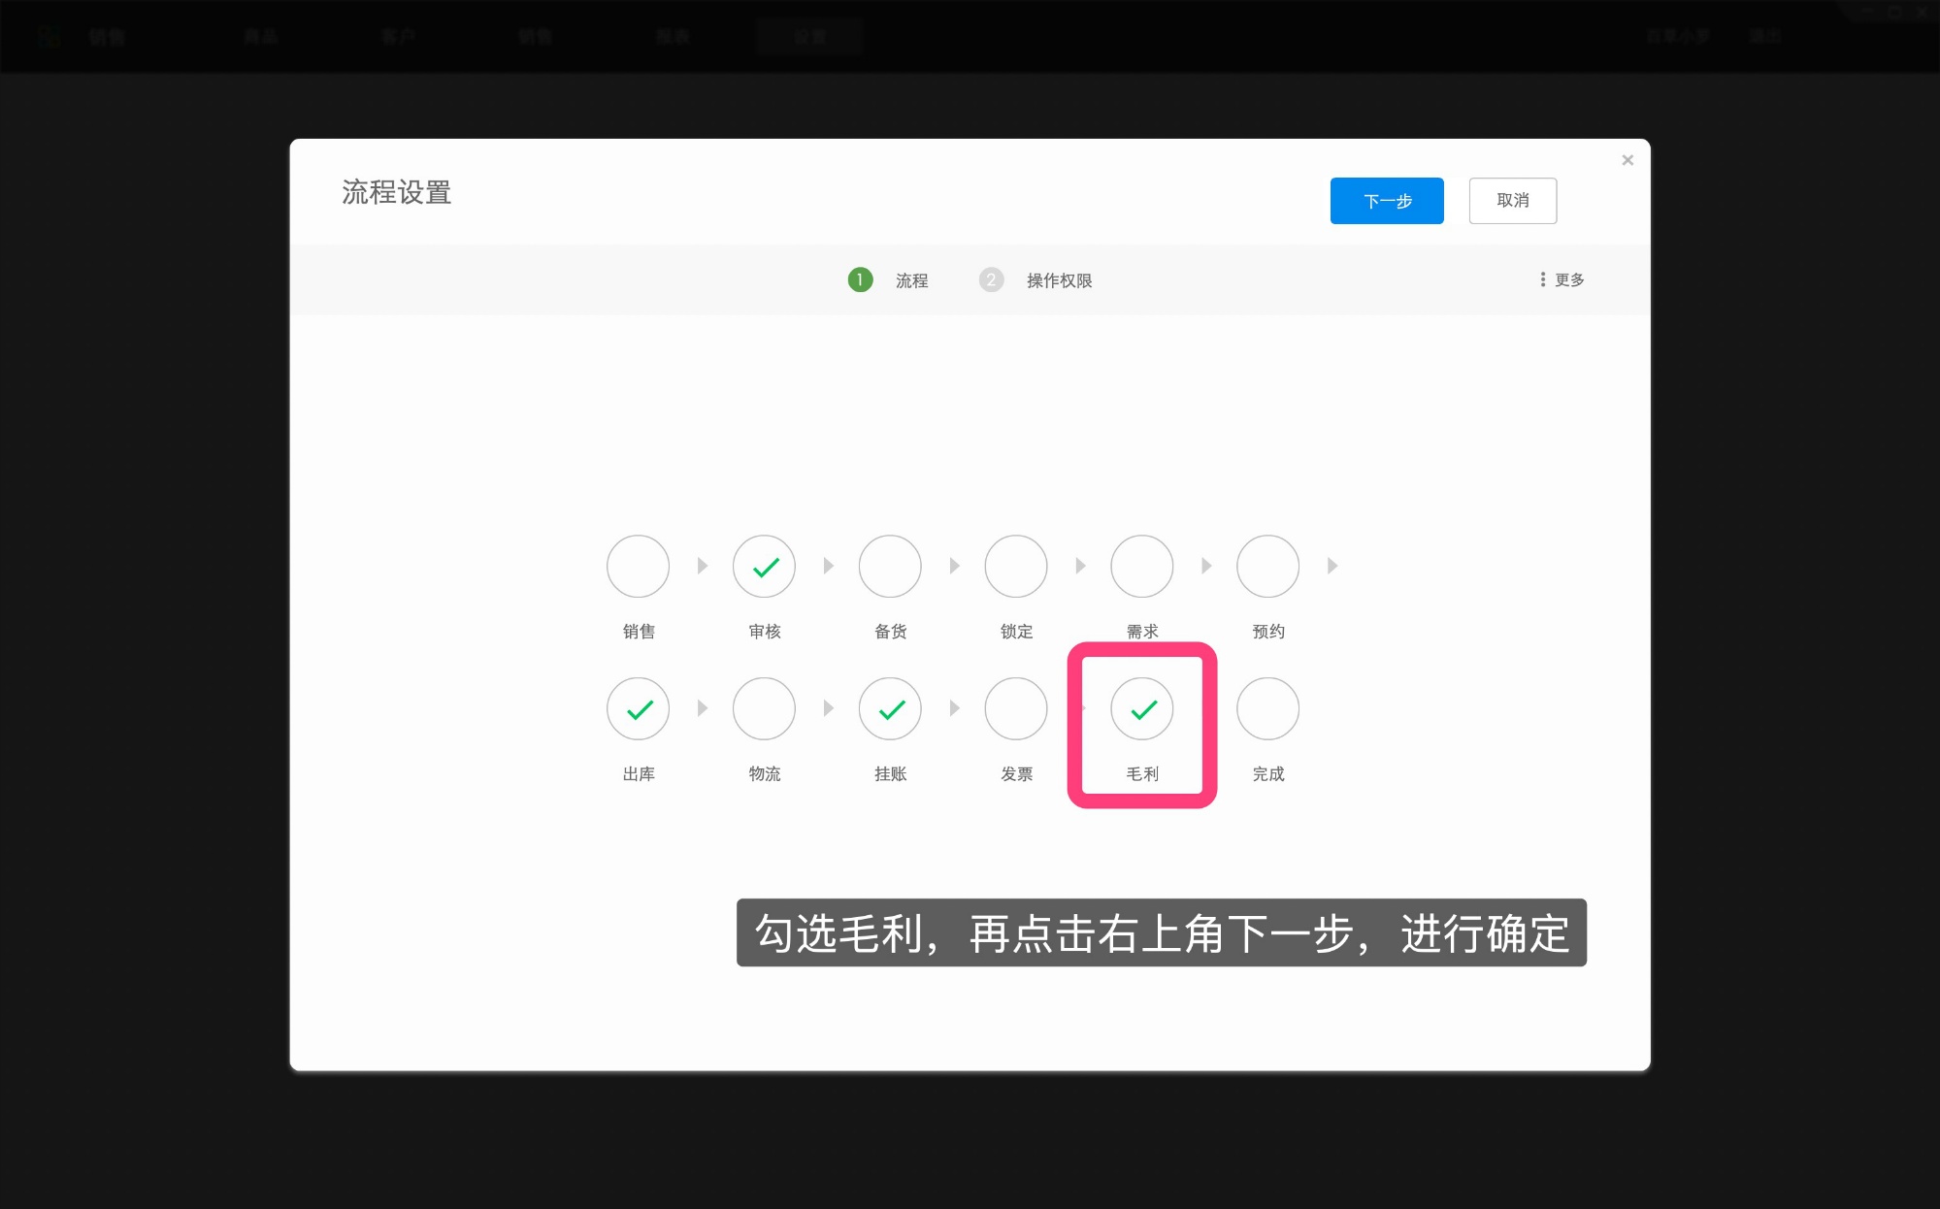
Task: Click the 取消 button
Action: click(1513, 201)
